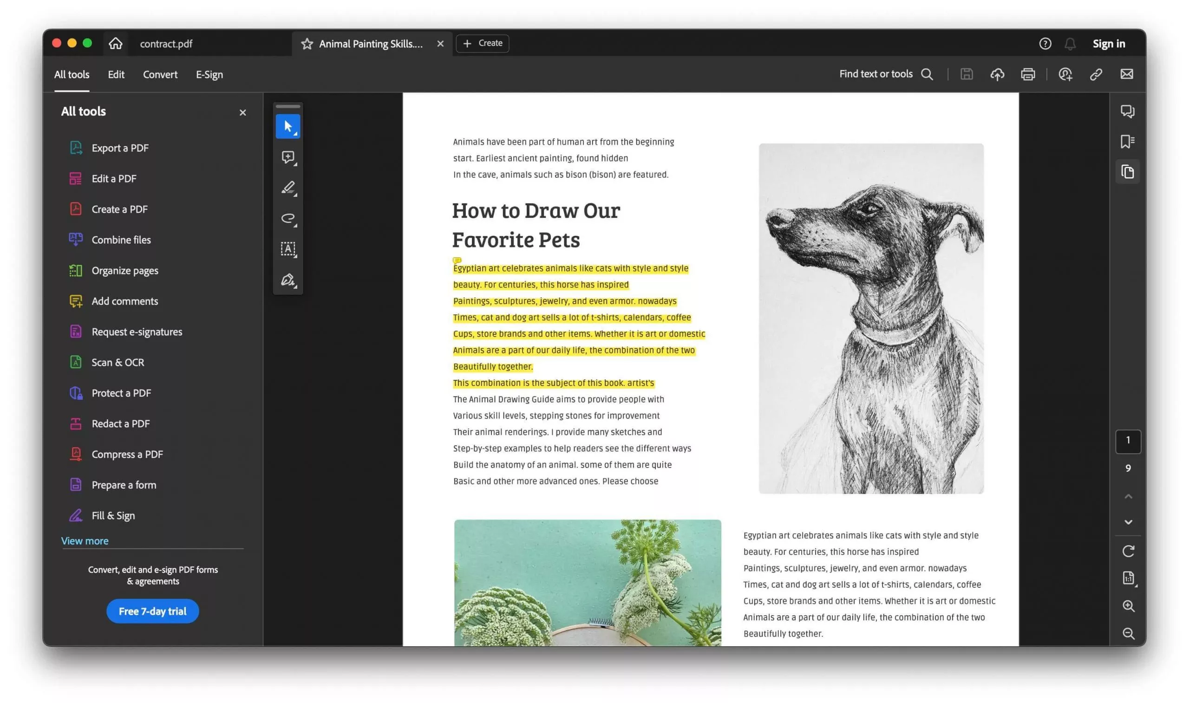Click the Find text or tools field

(x=884, y=74)
